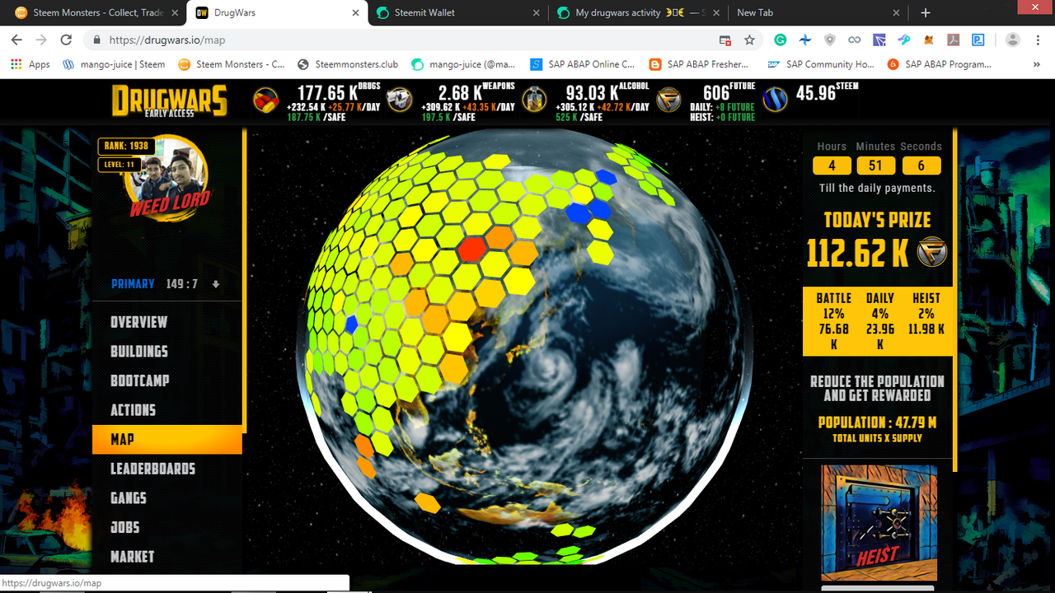The image size is (1055, 593).
Task: Click the DrugWars Early Access logo
Action: pyautogui.click(x=170, y=100)
